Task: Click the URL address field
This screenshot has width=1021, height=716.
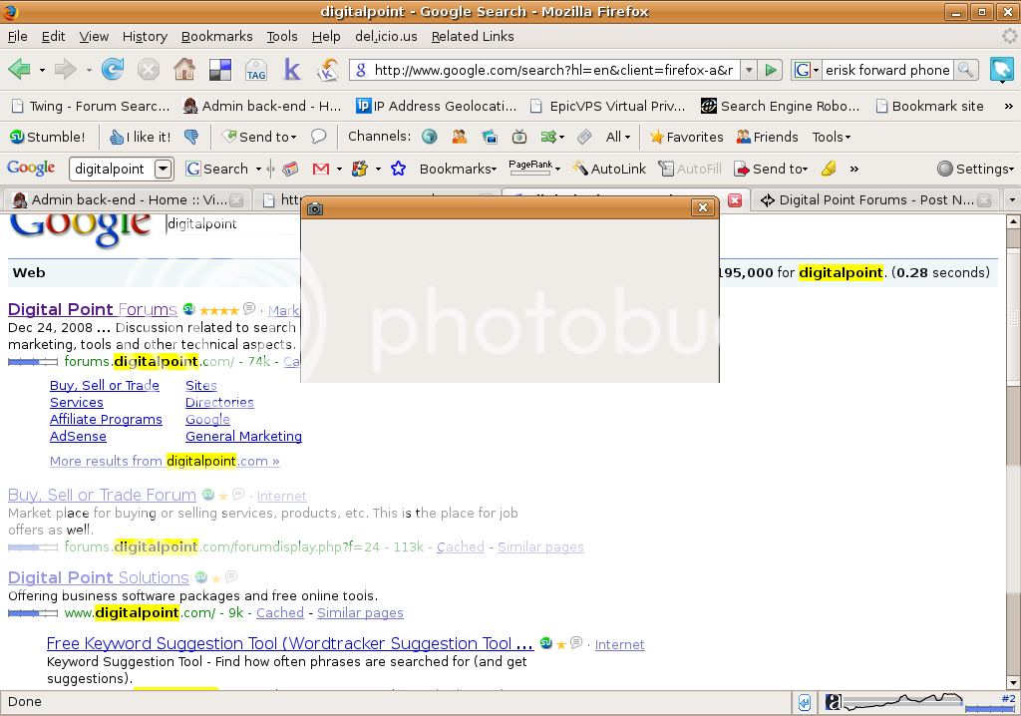Action: [x=552, y=70]
